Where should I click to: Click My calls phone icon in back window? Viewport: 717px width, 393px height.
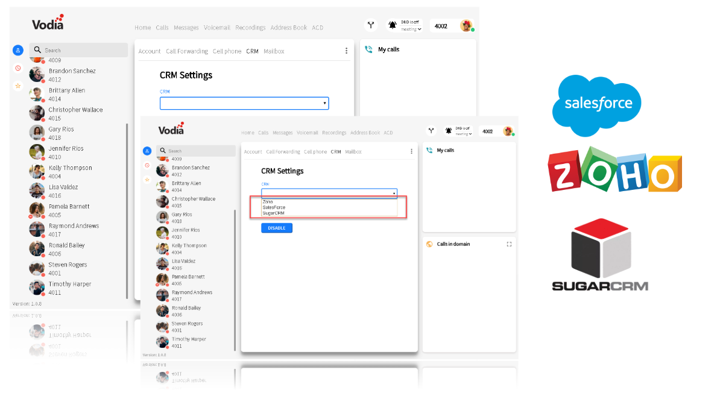tap(368, 49)
